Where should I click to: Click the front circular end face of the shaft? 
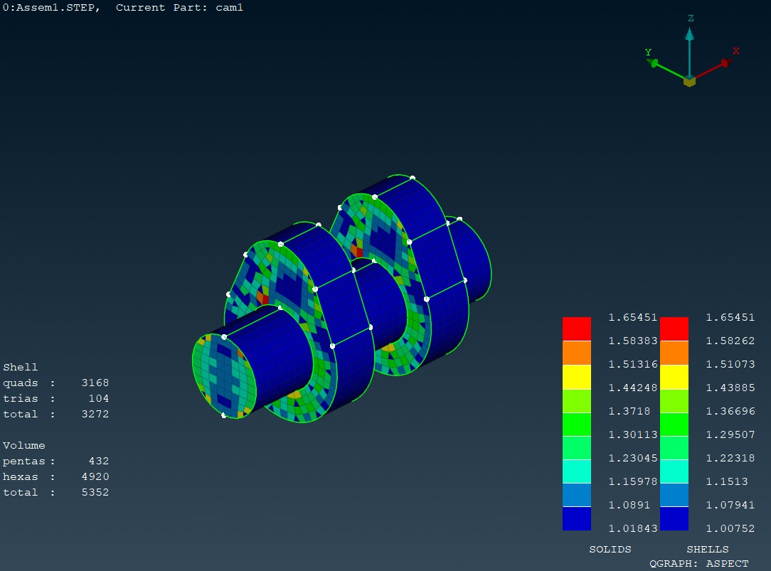[x=224, y=376]
